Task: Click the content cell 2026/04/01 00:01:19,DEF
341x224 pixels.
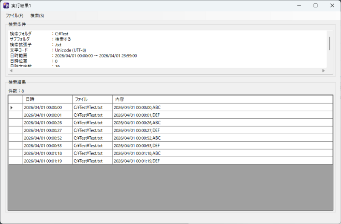Action: [x=223, y=161]
